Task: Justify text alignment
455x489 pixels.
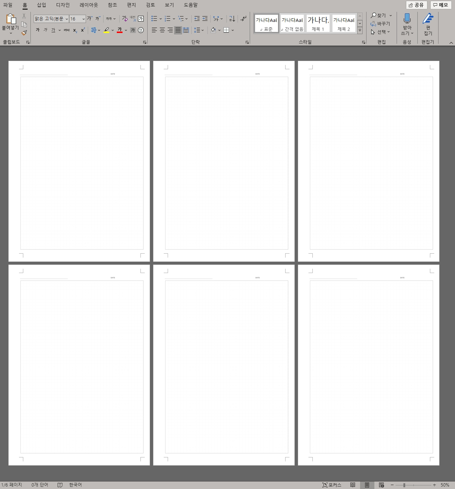Action: coord(178,30)
